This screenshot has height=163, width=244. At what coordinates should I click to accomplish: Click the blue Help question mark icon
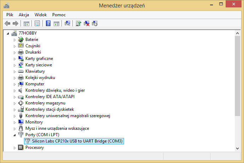point(48,24)
